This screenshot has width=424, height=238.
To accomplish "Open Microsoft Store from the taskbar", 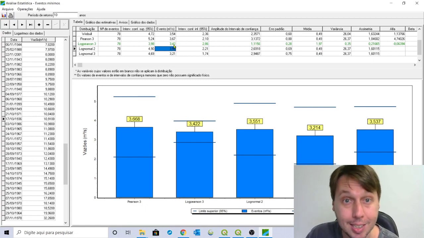I will pyautogui.click(x=156, y=232).
